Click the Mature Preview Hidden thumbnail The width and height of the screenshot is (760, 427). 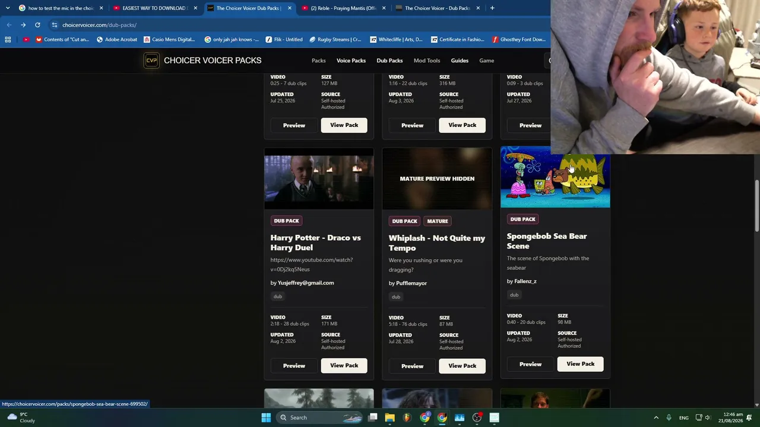tap(437, 179)
